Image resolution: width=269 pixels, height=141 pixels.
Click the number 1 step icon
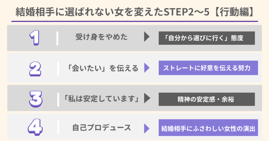34,38
